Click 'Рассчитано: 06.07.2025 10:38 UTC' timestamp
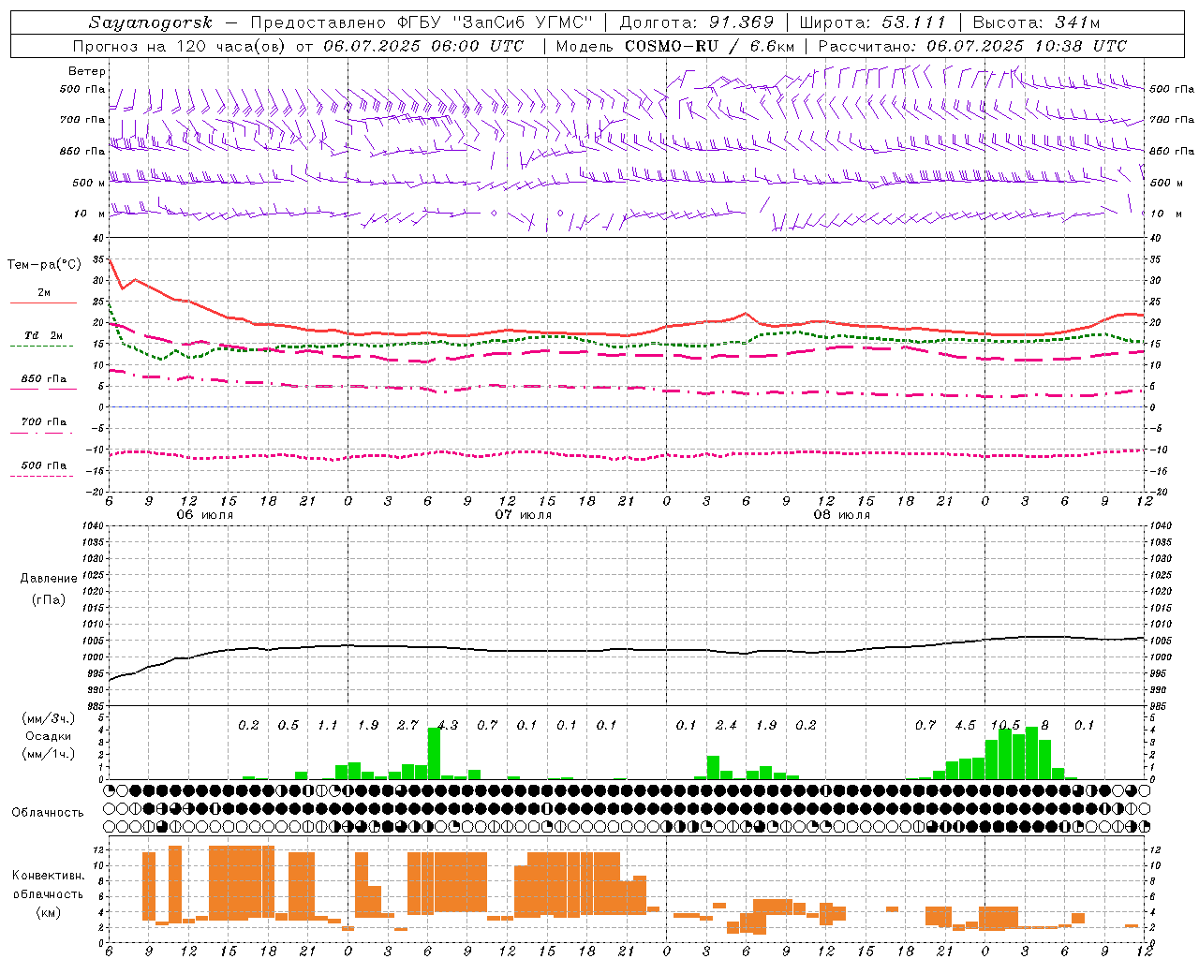The height and width of the screenshot is (959, 1199). [x=972, y=46]
